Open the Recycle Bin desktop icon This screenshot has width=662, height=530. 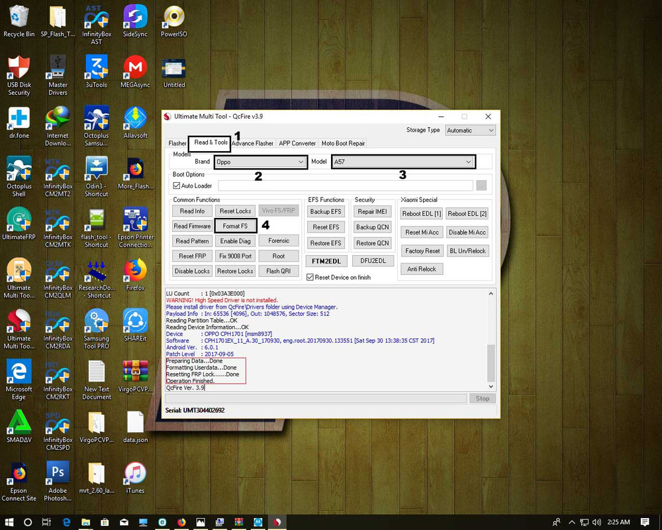(19, 21)
